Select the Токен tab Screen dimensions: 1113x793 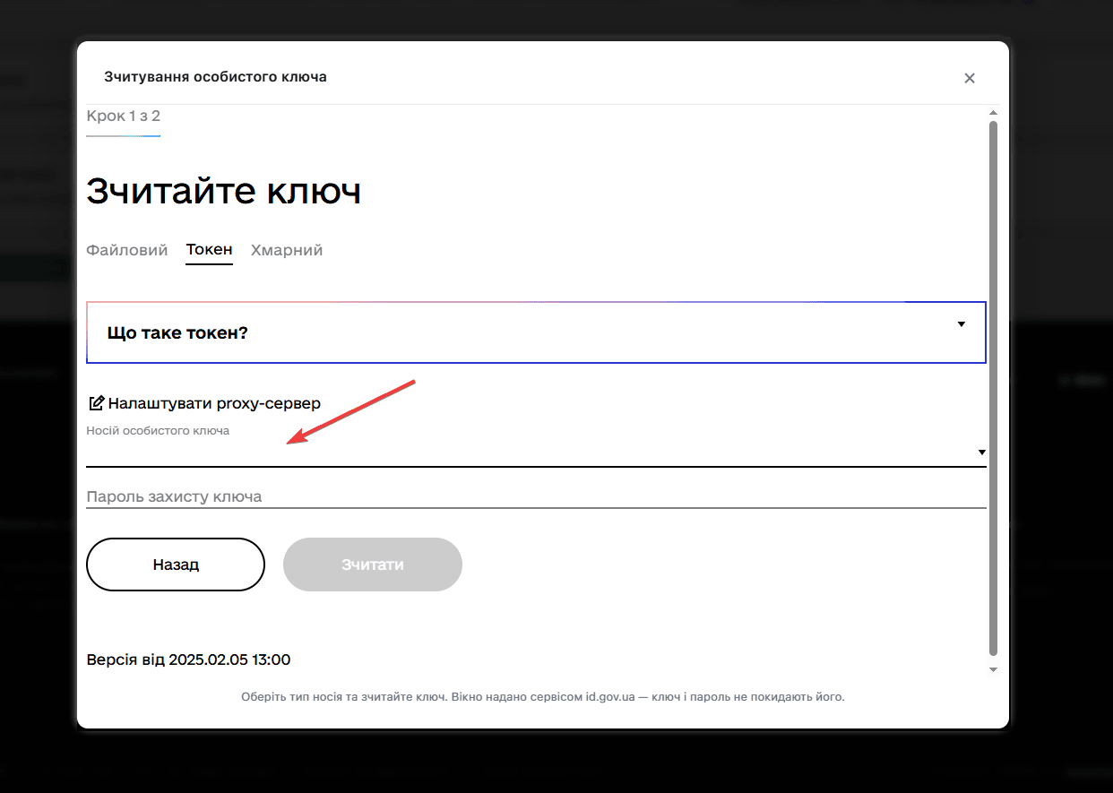click(210, 250)
